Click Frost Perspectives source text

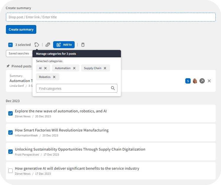27,154
